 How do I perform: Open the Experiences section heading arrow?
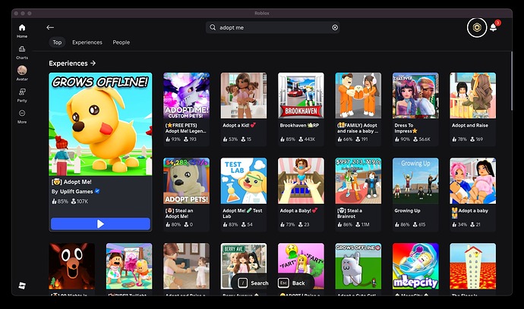93,63
